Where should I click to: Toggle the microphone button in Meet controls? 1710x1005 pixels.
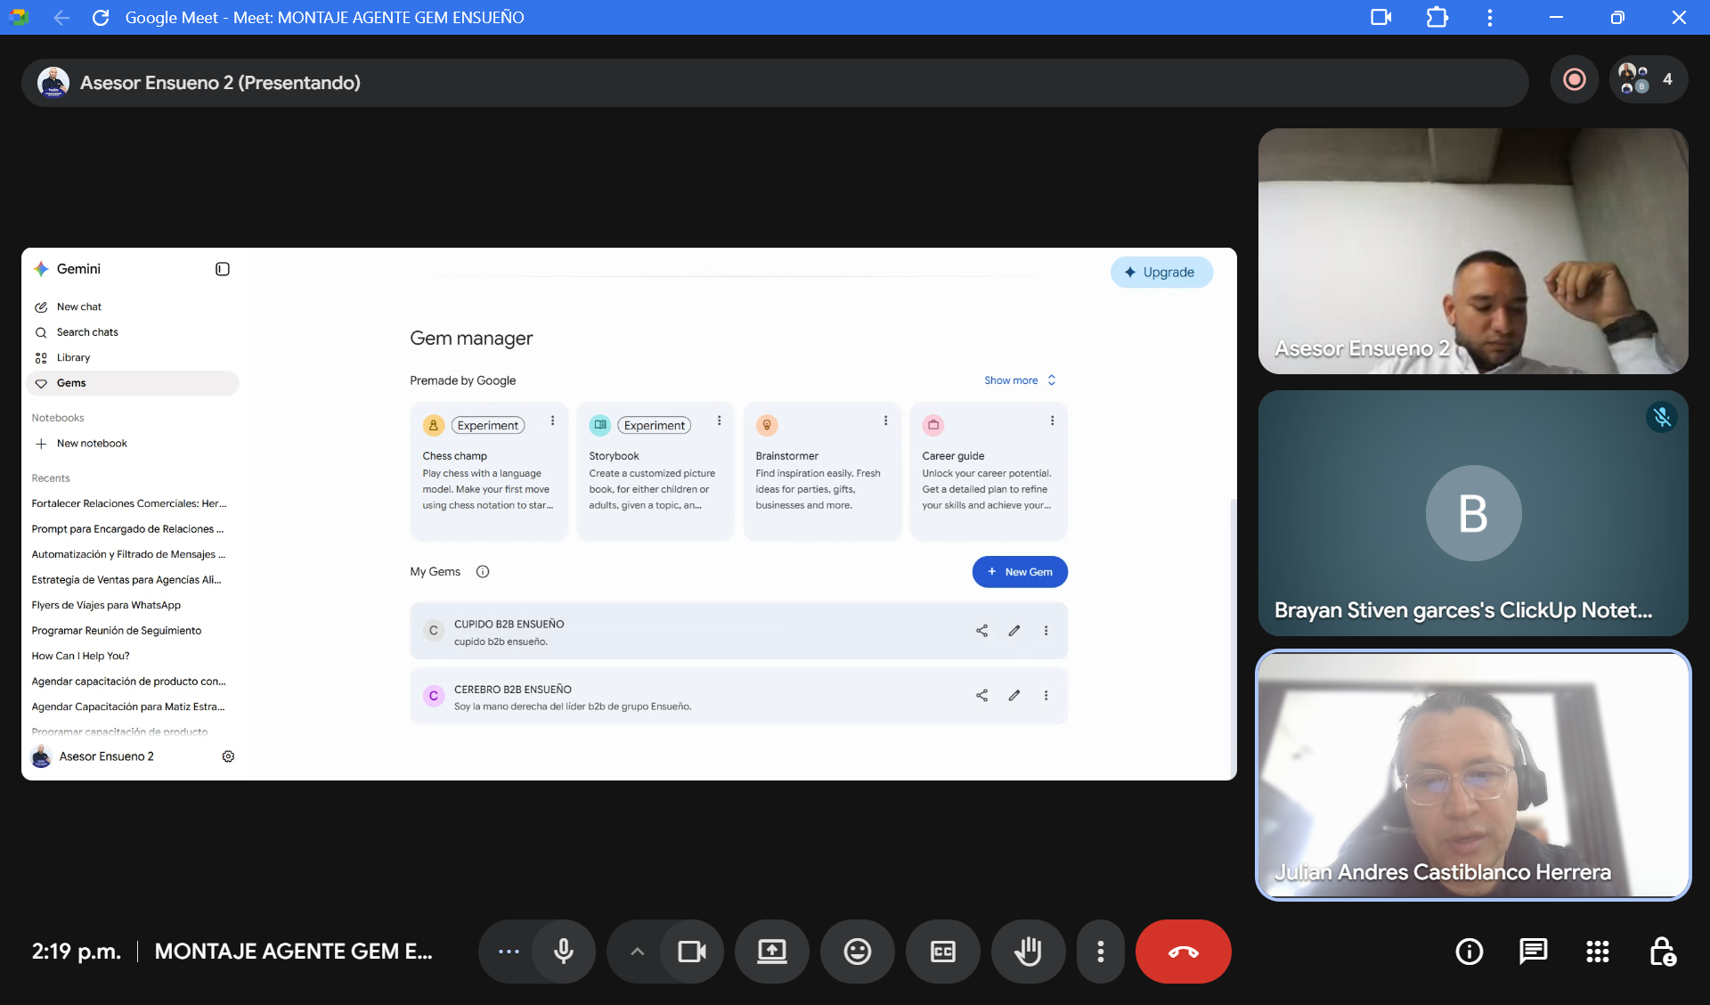563,952
